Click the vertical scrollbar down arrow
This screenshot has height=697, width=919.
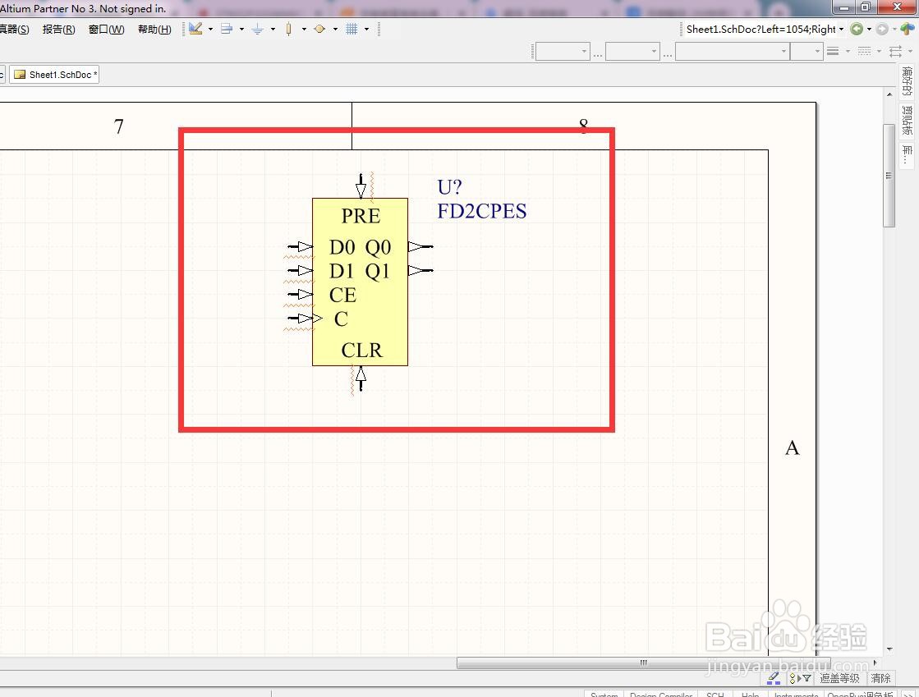[889, 649]
